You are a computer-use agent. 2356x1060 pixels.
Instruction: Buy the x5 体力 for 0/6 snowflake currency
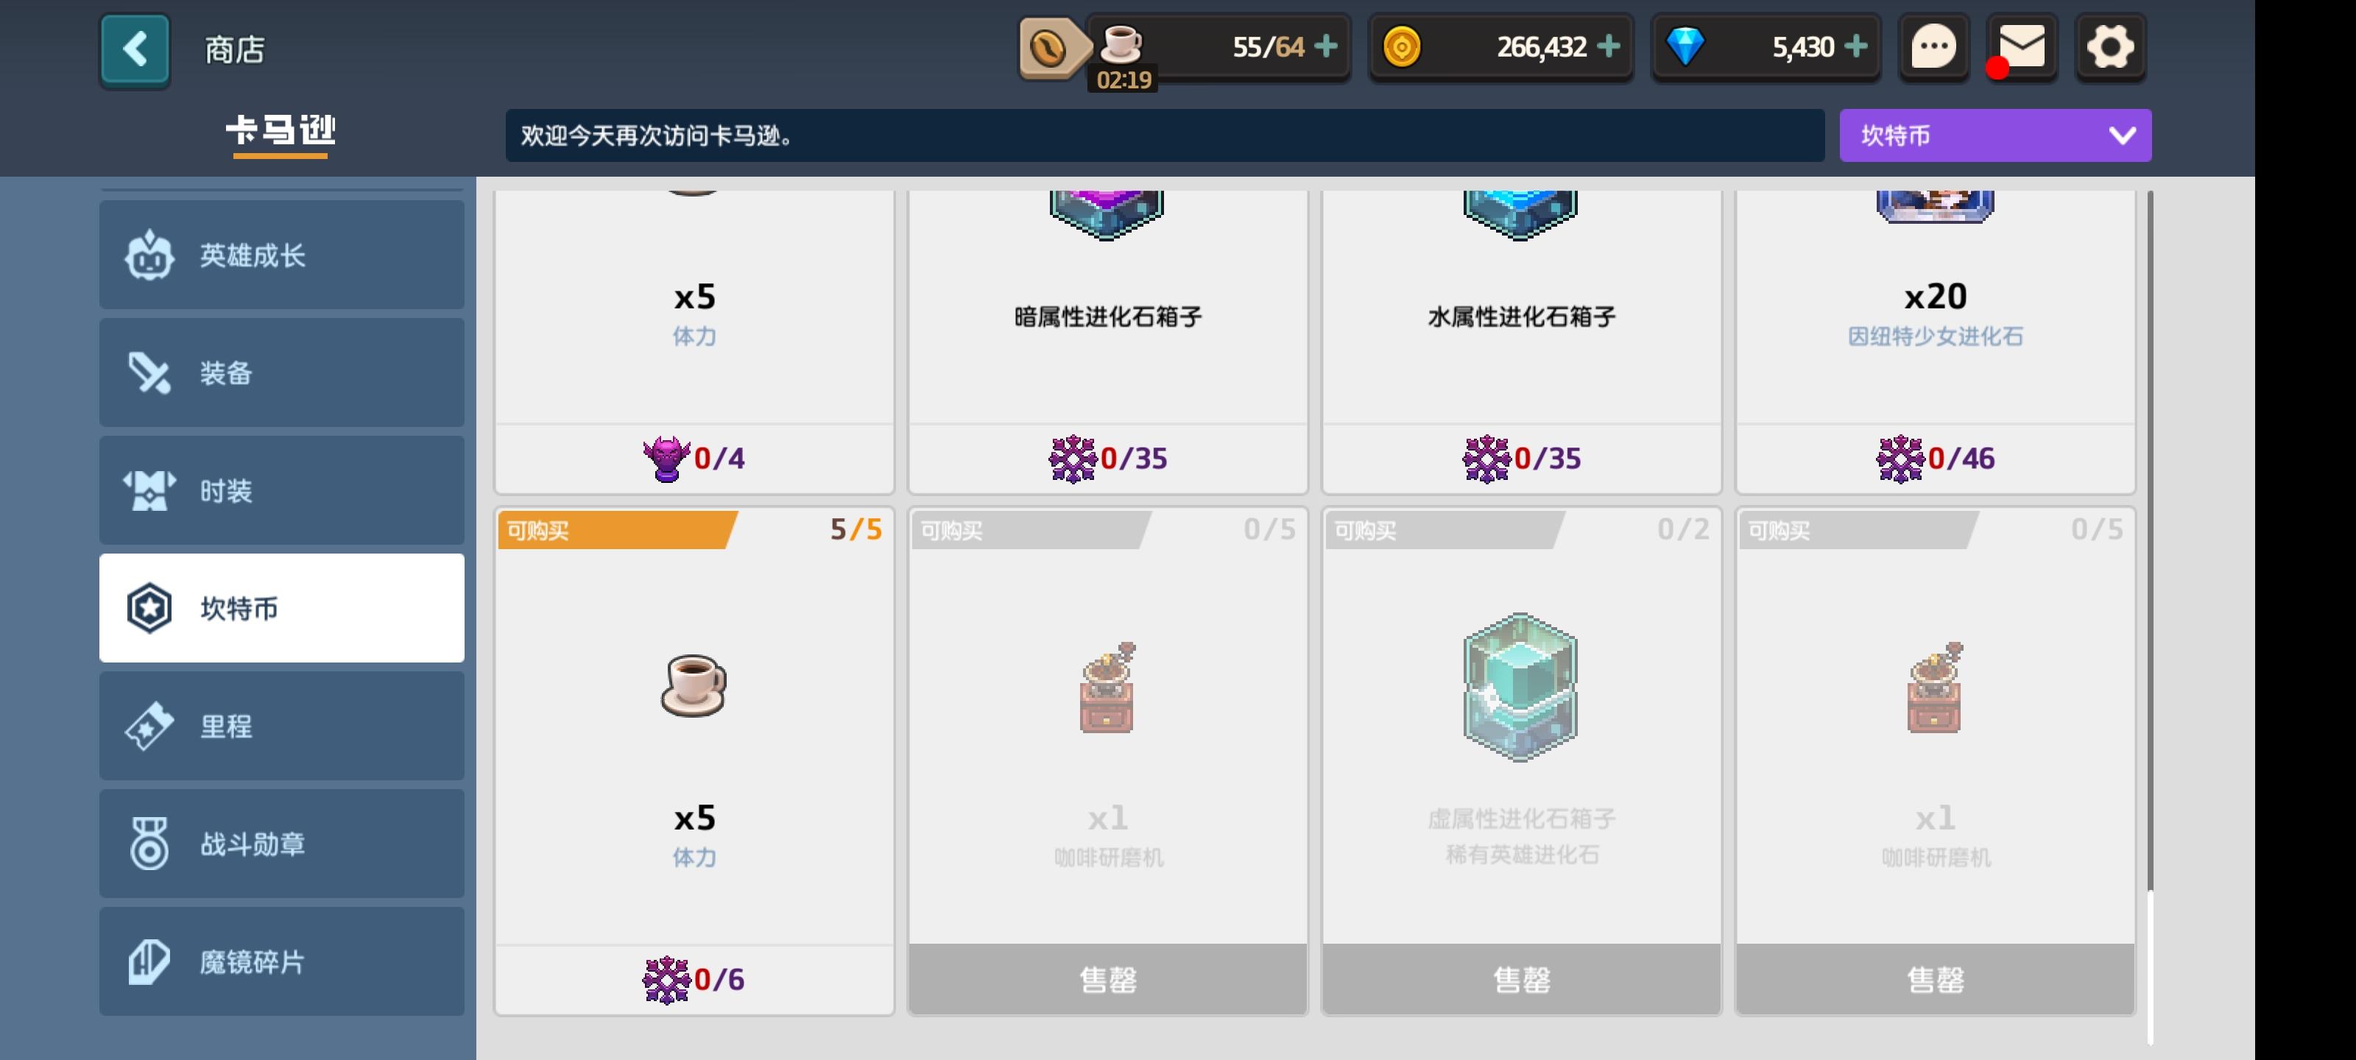click(694, 980)
